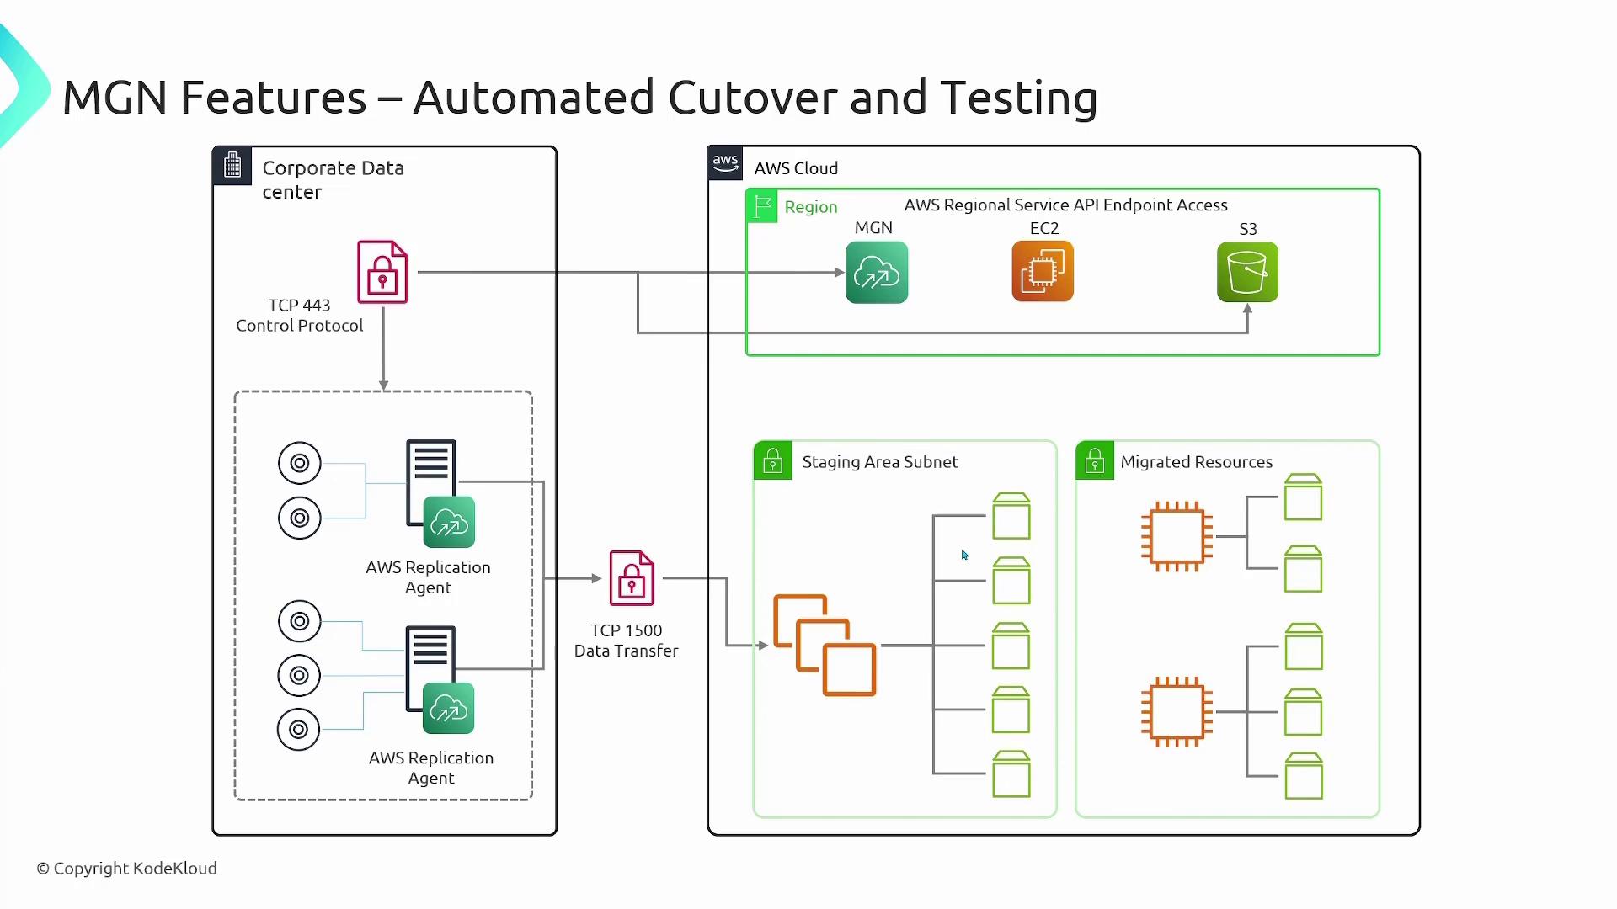
Task: Click the top volume box in Staging Area
Action: point(1011,516)
